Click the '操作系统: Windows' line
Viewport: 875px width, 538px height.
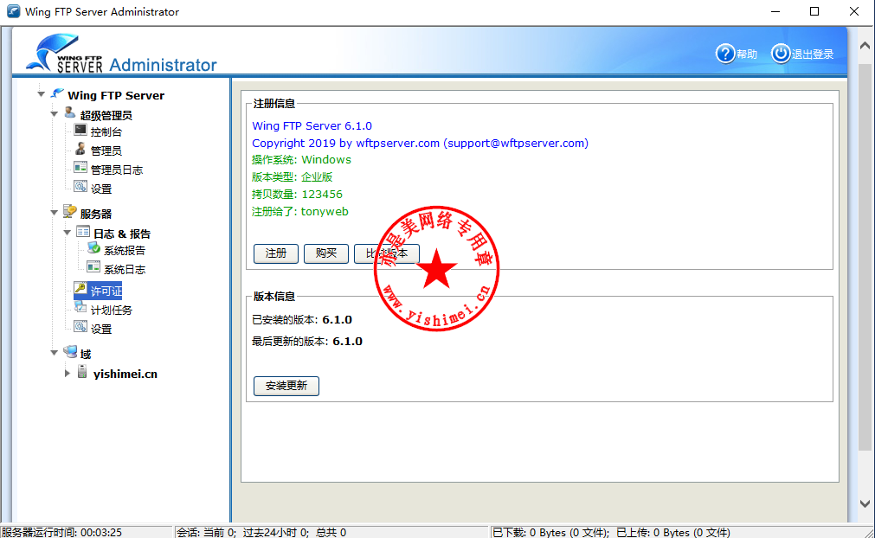[301, 160]
